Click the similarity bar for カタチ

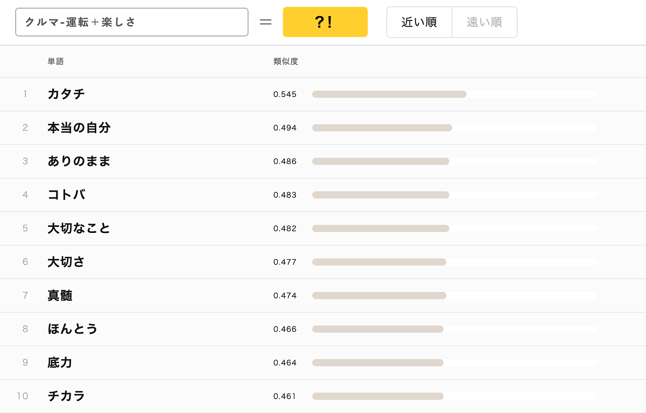click(455, 94)
